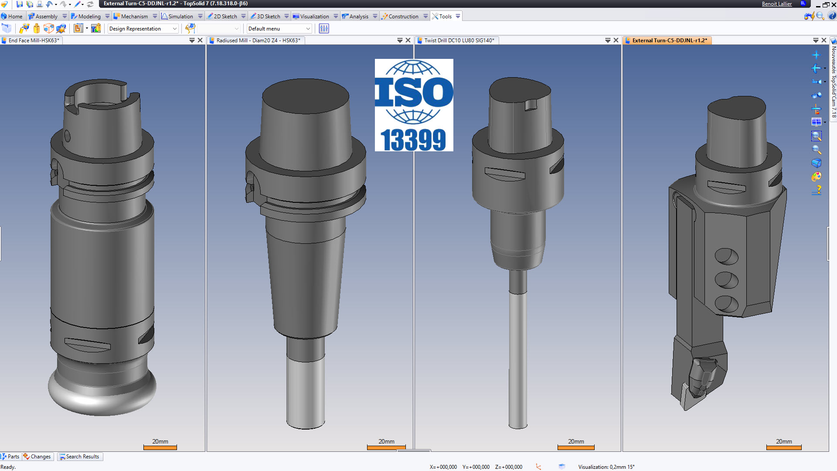Click the four-arrow move view icon
The width and height of the screenshot is (837, 471).
816,68
